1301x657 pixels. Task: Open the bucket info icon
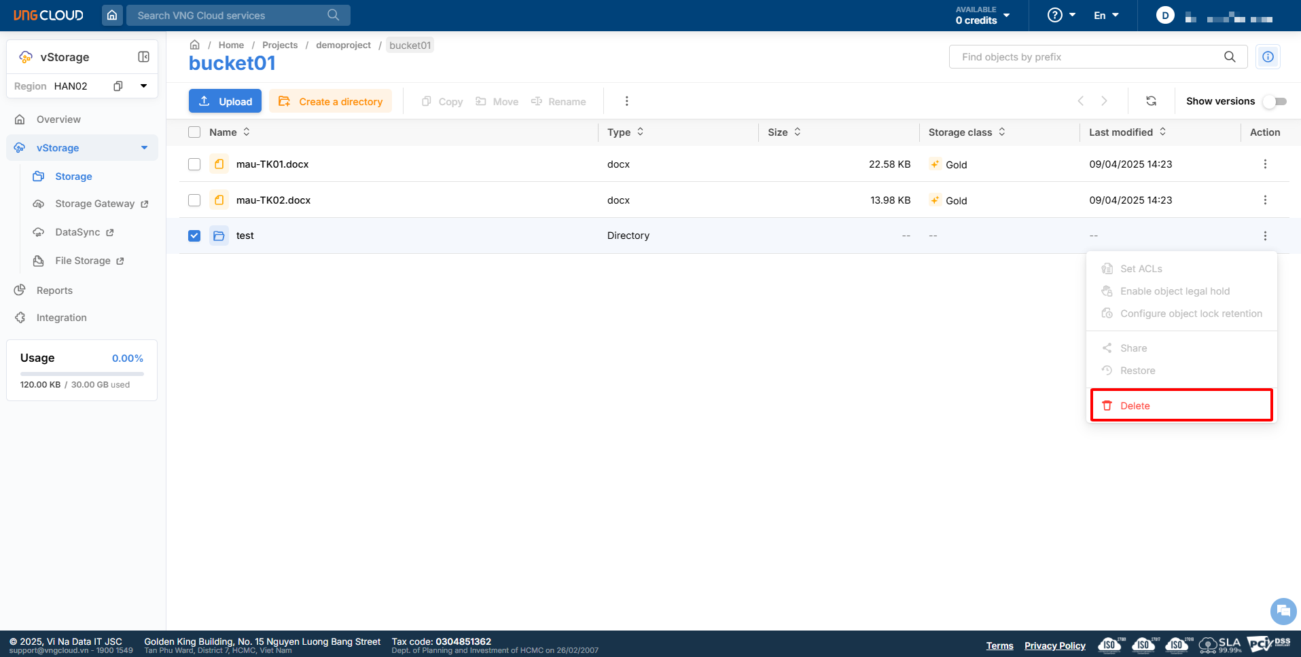coord(1268,57)
